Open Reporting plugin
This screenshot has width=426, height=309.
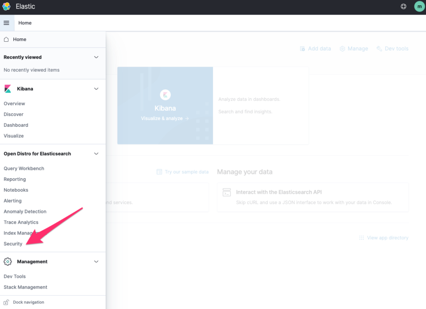point(15,179)
